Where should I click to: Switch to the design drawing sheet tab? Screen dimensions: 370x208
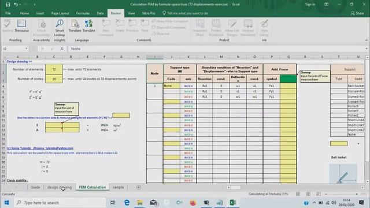click(60, 187)
